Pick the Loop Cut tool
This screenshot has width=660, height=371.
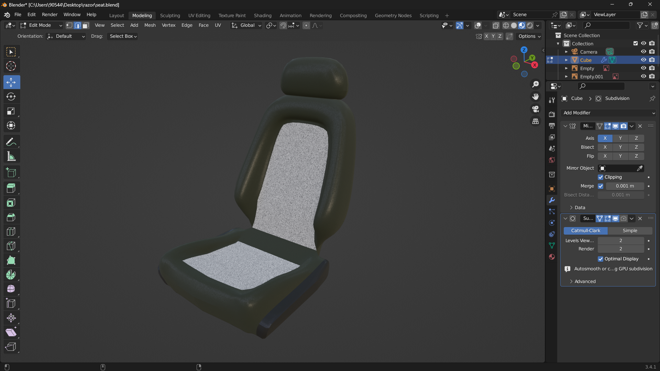(11, 232)
